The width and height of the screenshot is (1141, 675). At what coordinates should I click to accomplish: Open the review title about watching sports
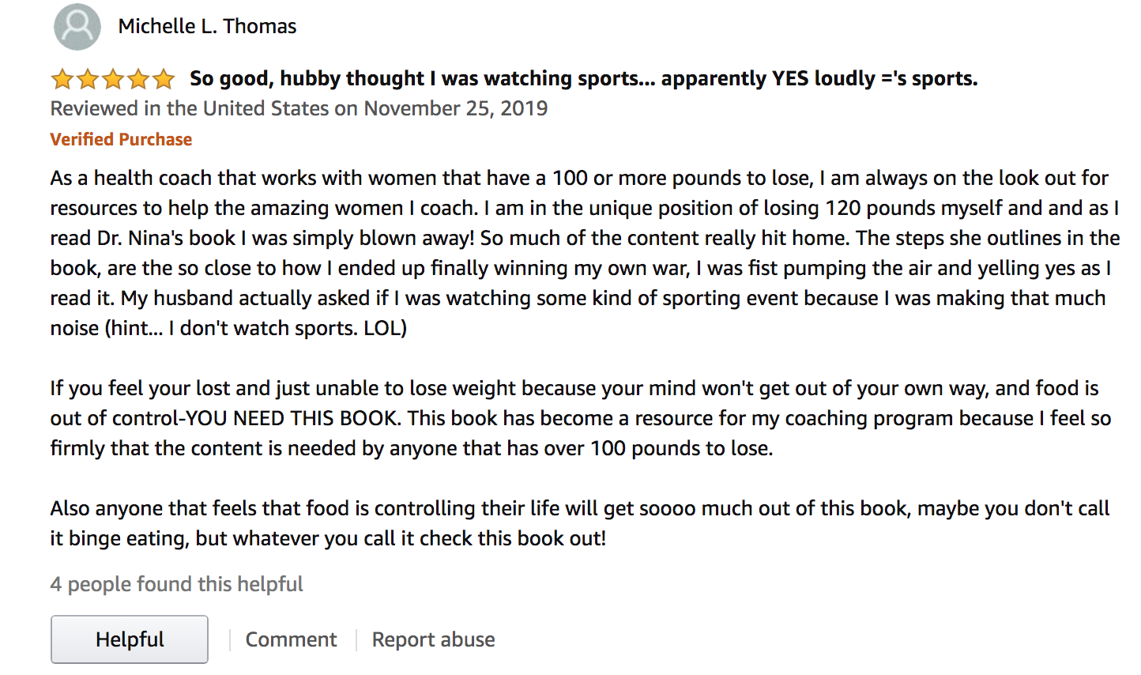(x=584, y=78)
